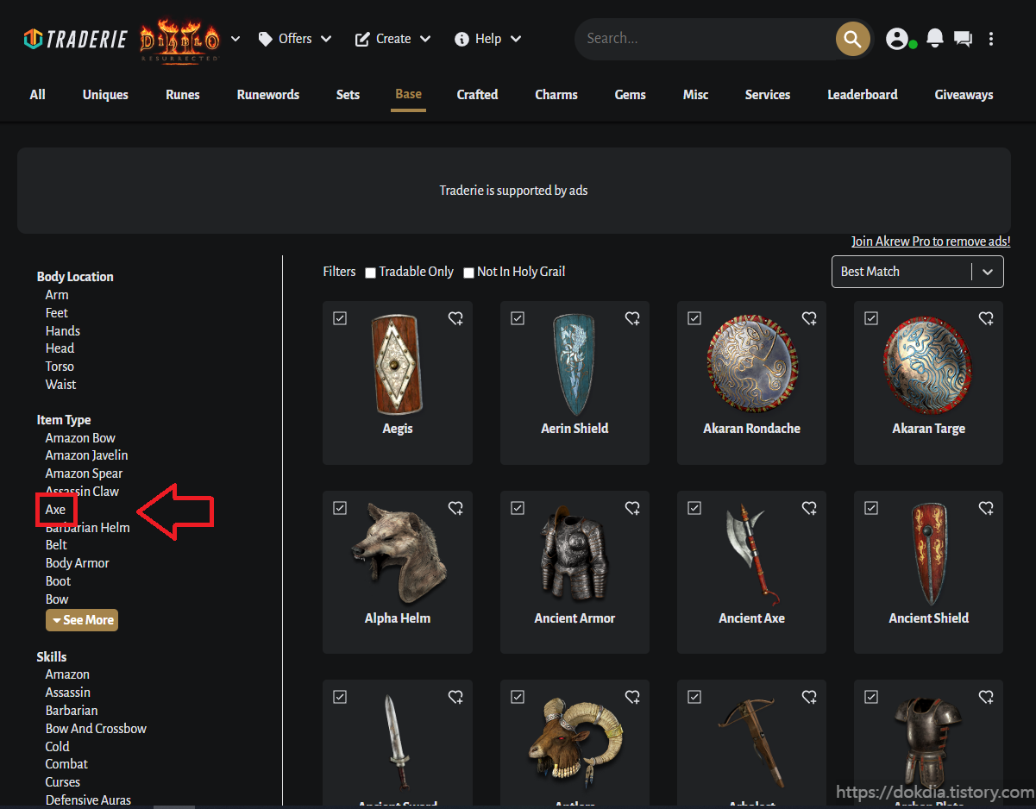Expand Item Type list with See More
This screenshot has height=809, width=1036.
(x=82, y=620)
